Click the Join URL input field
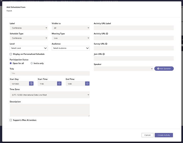The image size is (183, 143). 134,59
